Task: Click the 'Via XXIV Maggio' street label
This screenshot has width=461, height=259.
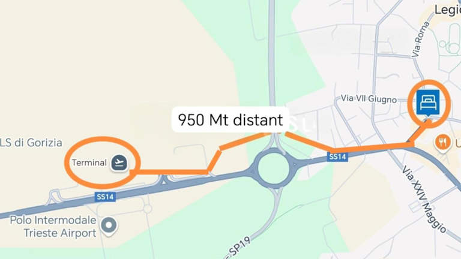Action: (x=424, y=200)
